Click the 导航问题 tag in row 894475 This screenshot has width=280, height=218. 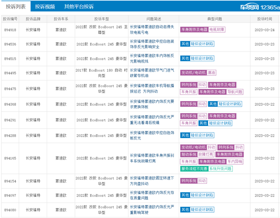pyautogui.click(x=235, y=92)
